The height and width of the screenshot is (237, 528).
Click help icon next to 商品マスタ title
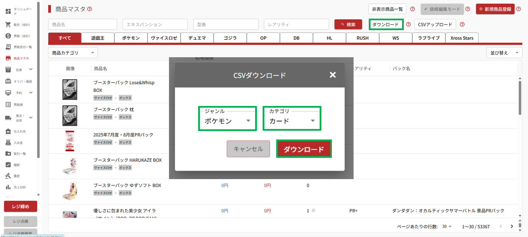tap(90, 9)
